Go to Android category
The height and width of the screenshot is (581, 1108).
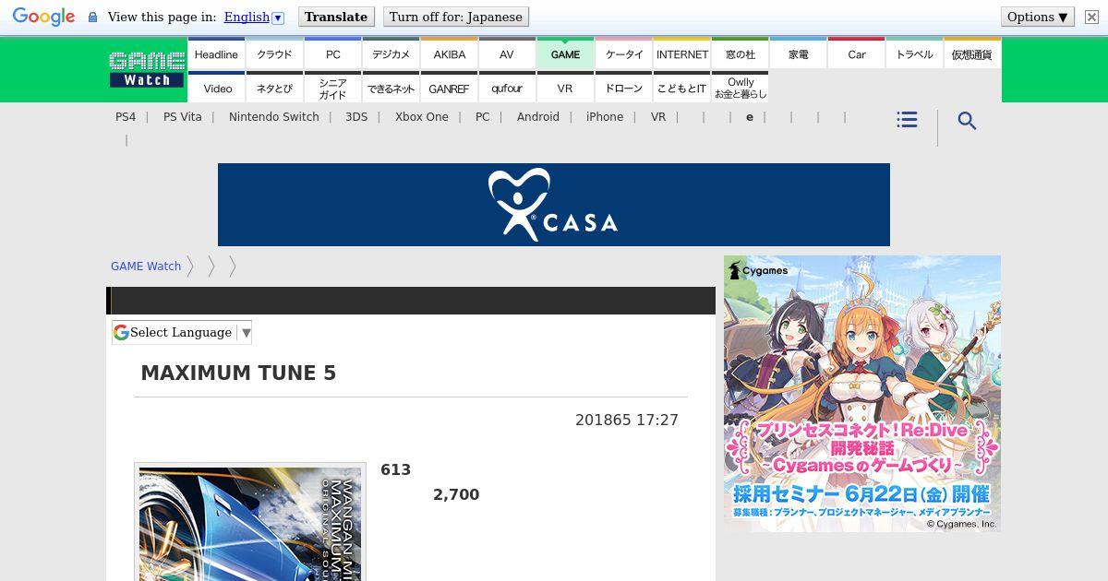pos(538,117)
